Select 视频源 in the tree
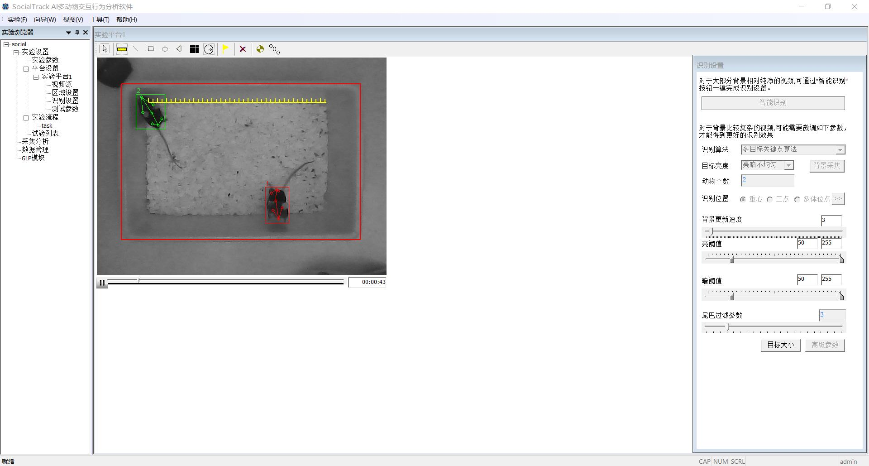This screenshot has height=466, width=869. point(62,85)
